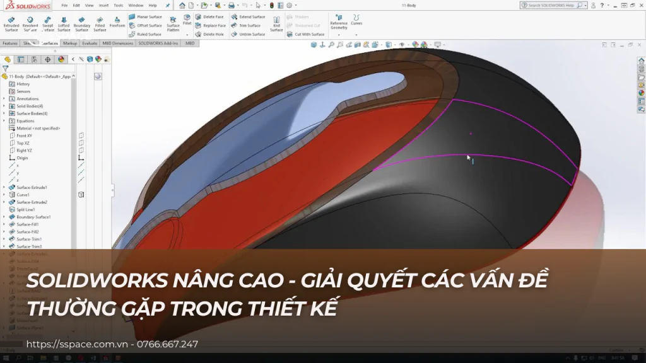Open the ConfigurationManager tab
The image size is (646, 363).
pos(34,60)
